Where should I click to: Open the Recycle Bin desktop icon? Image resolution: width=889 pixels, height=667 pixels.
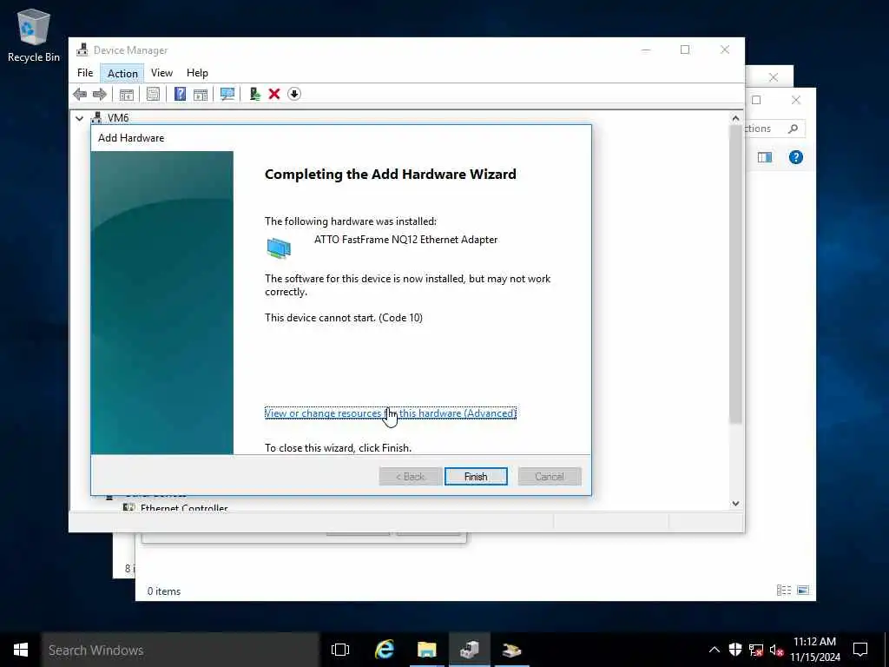pos(34,35)
